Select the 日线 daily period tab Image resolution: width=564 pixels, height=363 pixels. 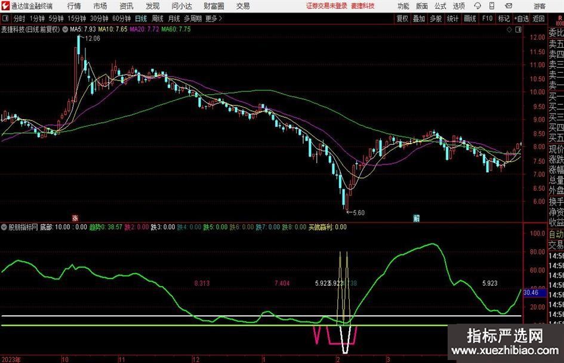click(x=141, y=18)
